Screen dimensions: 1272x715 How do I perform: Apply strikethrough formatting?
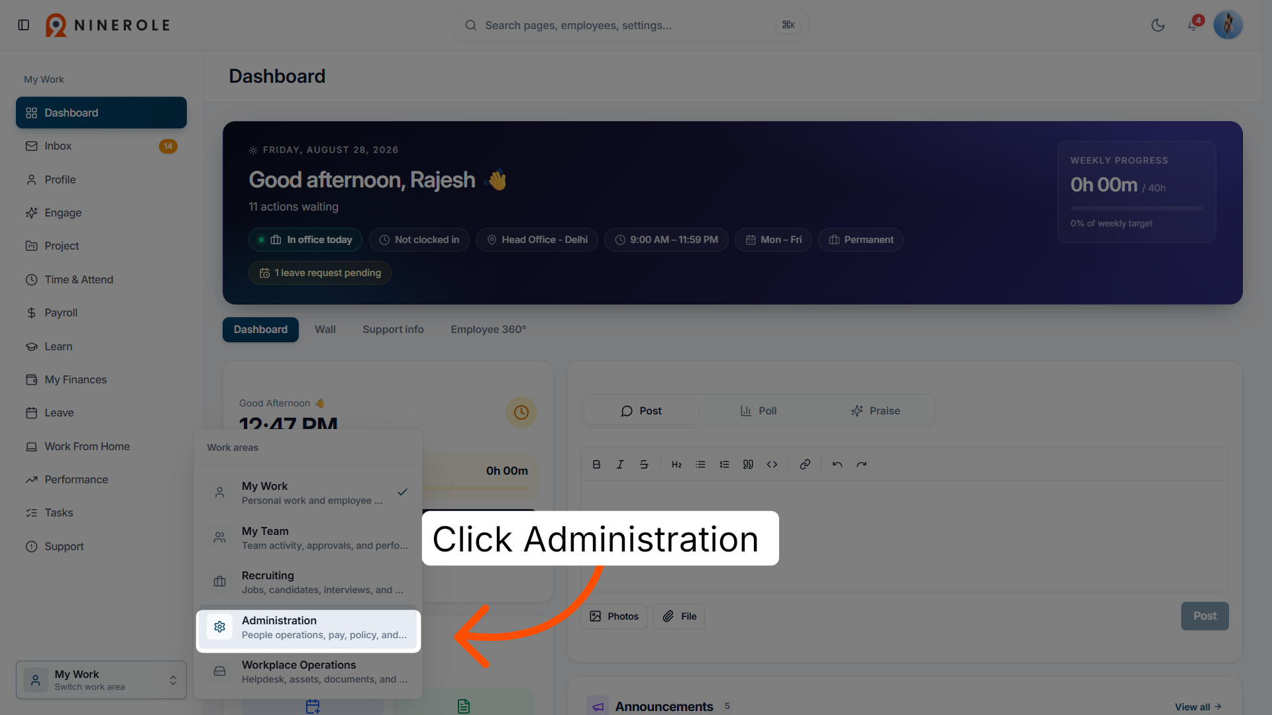pos(644,465)
